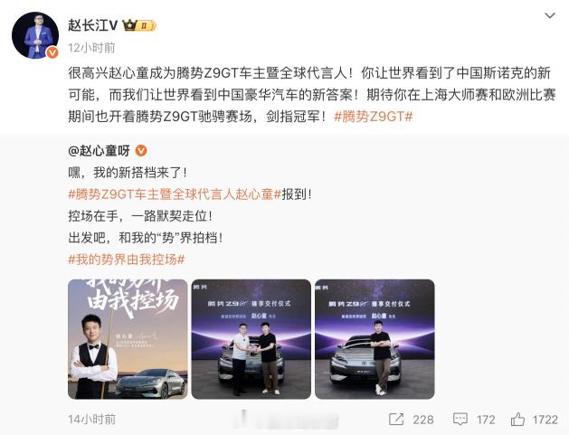Click the 14小时前 original post timestamp
The image size is (569, 435).
click(x=91, y=420)
